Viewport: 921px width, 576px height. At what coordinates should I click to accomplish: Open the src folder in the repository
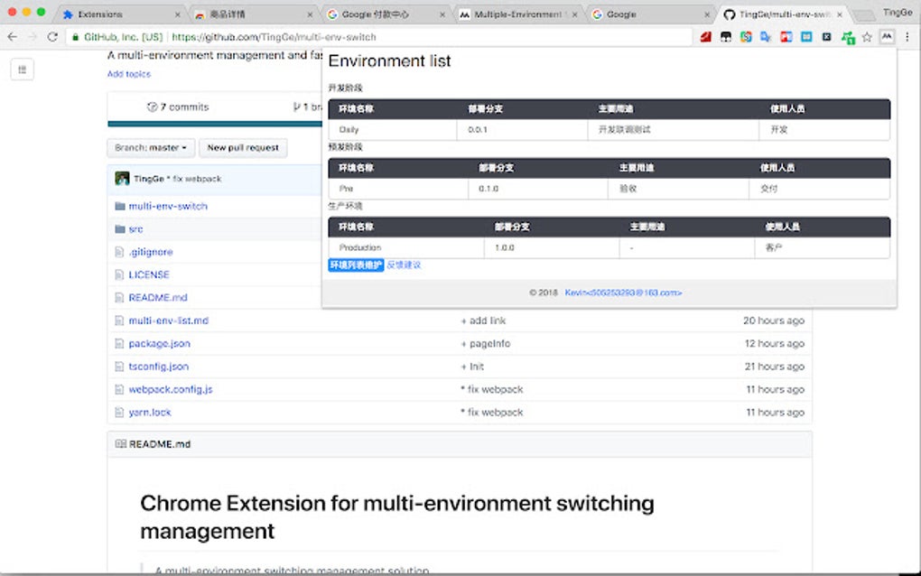click(x=135, y=228)
